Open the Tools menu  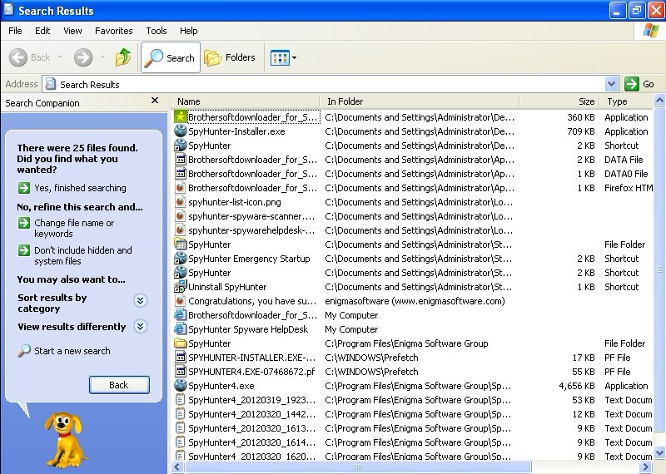(157, 31)
